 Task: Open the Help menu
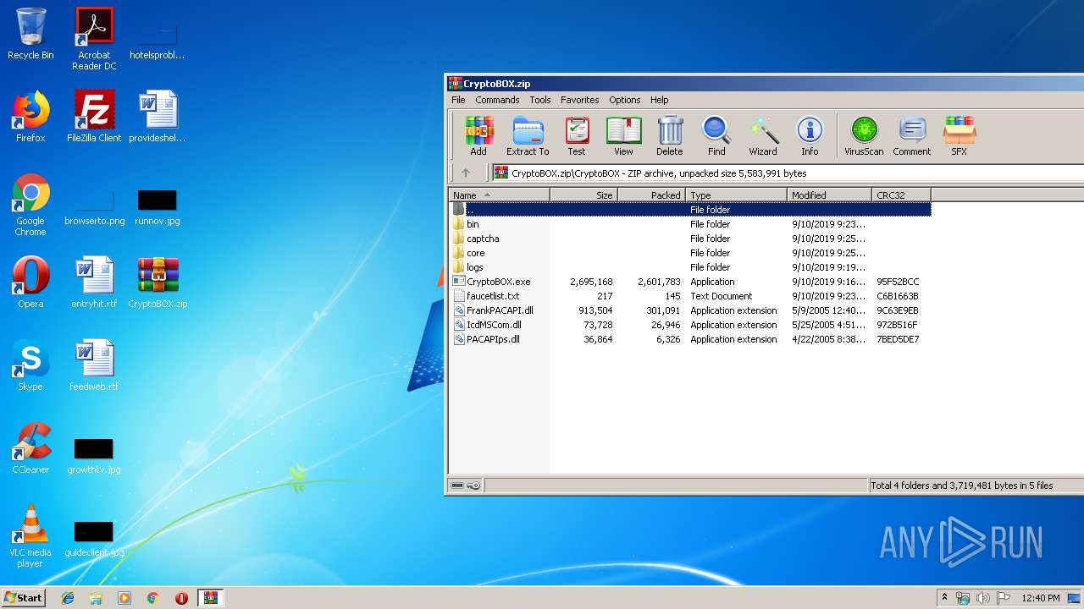click(660, 100)
